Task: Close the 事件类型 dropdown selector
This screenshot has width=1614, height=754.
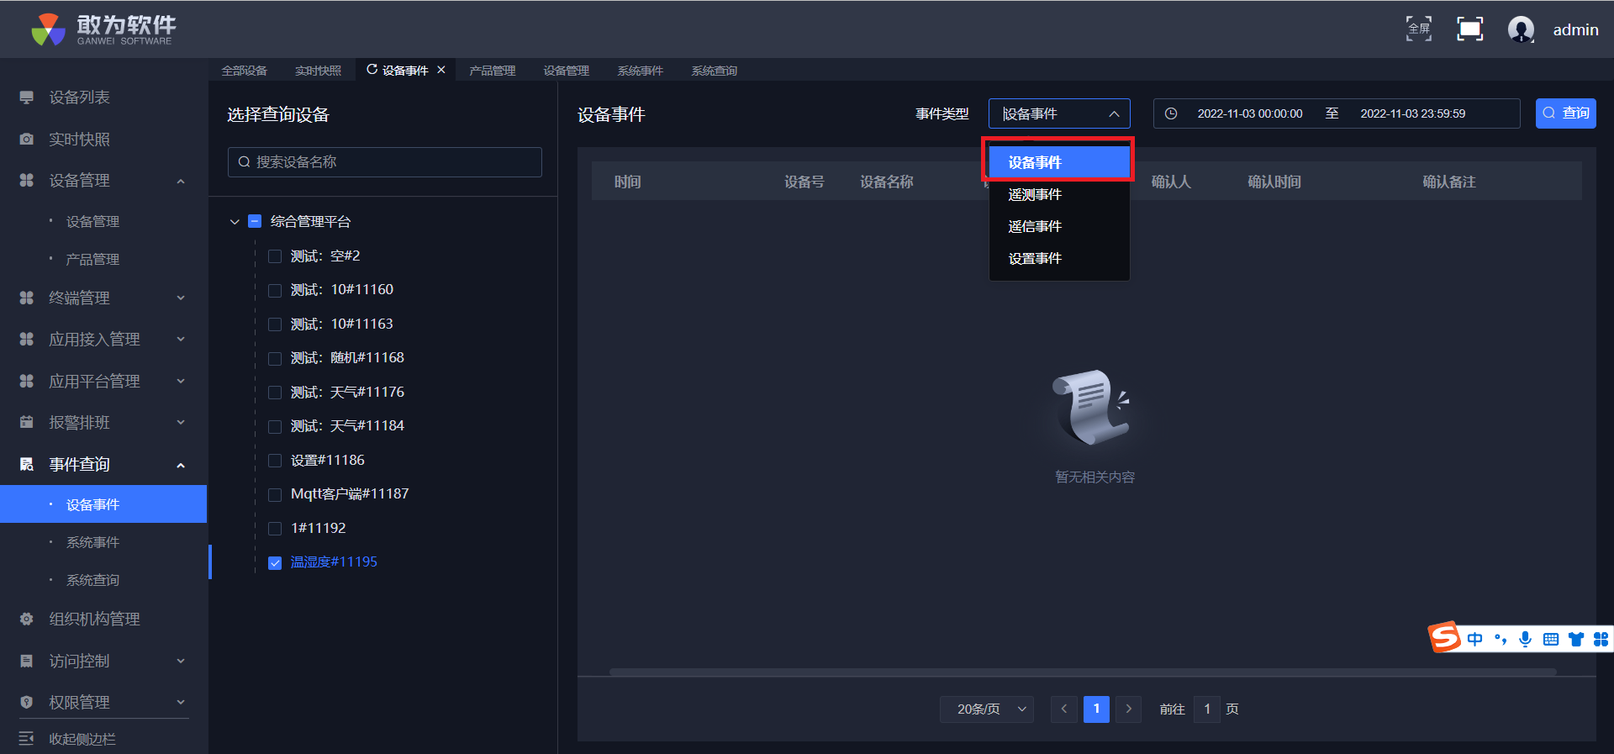Action: coord(1059,113)
